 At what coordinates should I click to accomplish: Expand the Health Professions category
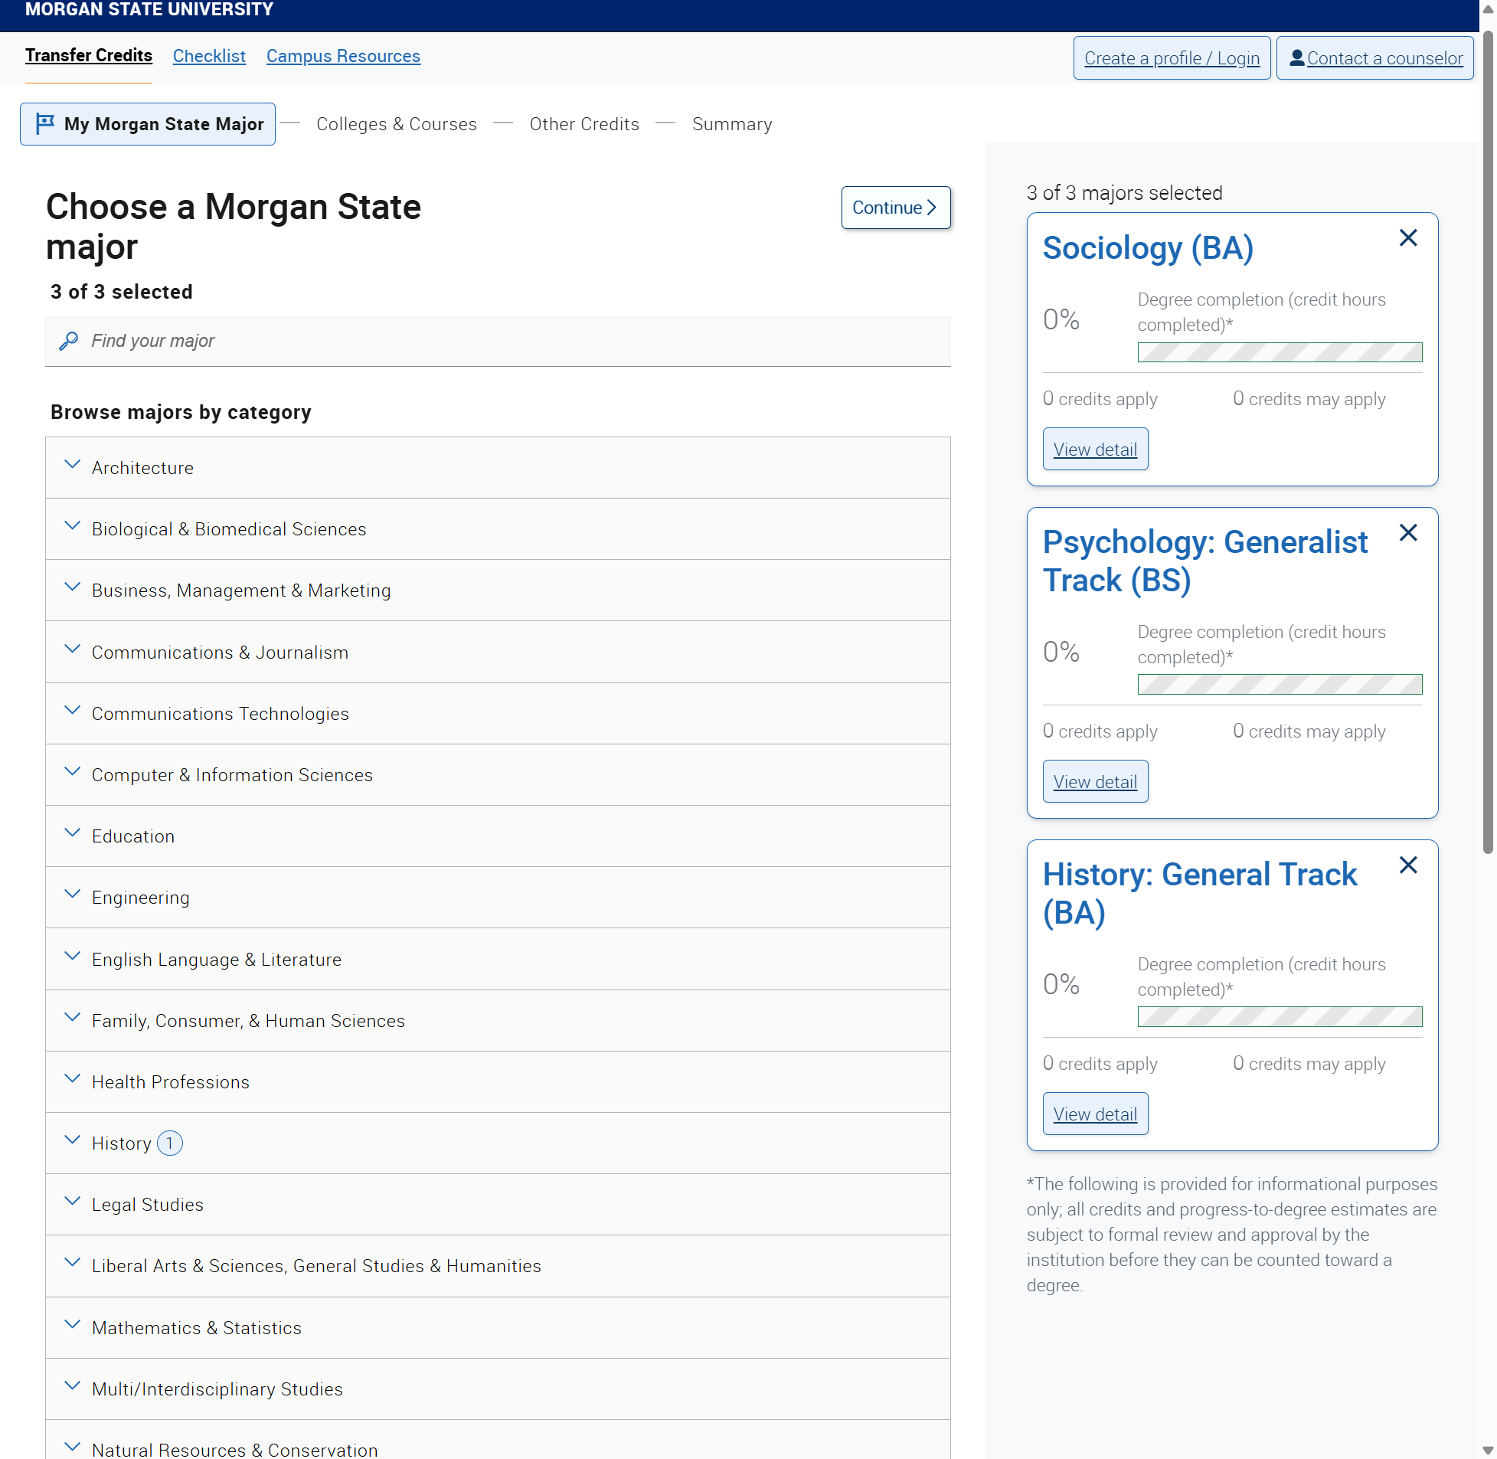[497, 1082]
